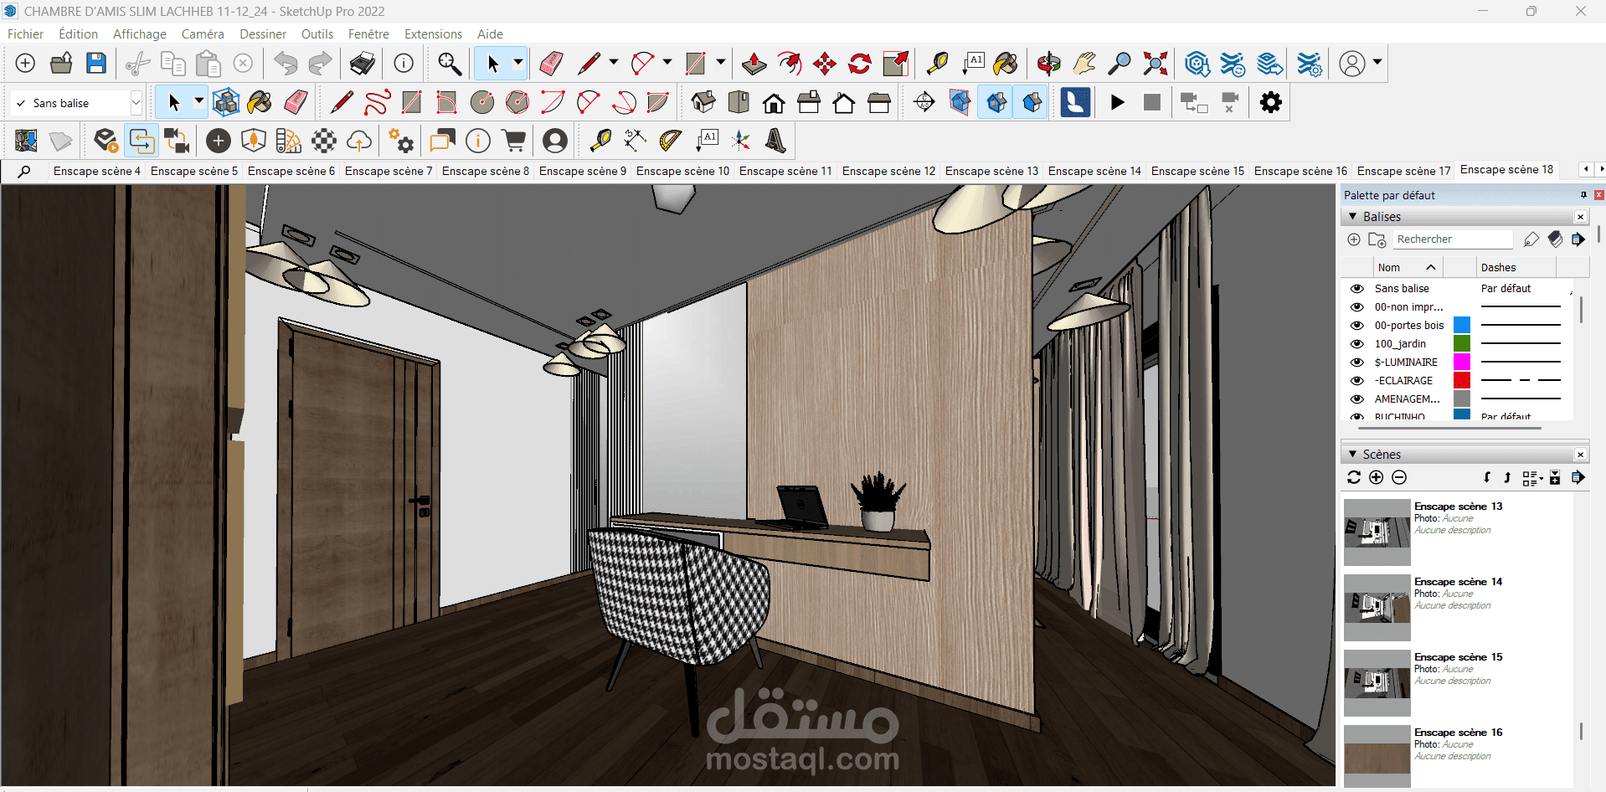Screen dimensions: 1606x792
Task: Open the arc tool dropdown arrow
Action: [x=667, y=63]
